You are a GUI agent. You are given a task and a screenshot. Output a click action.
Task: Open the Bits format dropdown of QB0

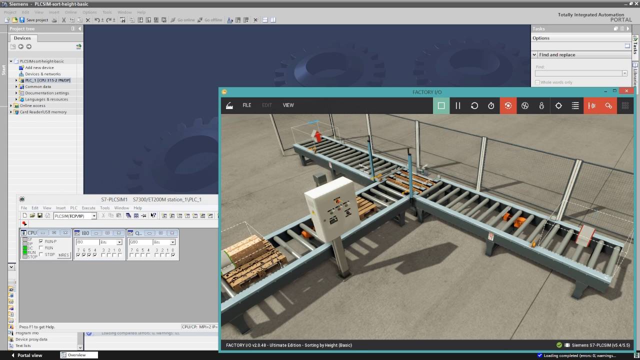173,242
